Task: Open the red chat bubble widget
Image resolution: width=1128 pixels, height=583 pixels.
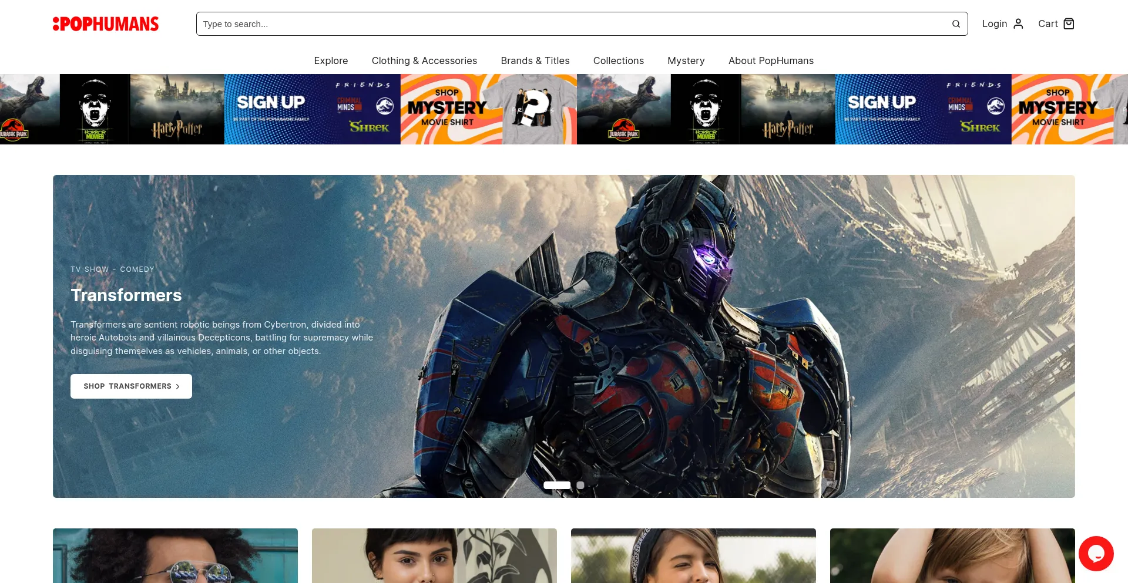Action: (x=1096, y=553)
